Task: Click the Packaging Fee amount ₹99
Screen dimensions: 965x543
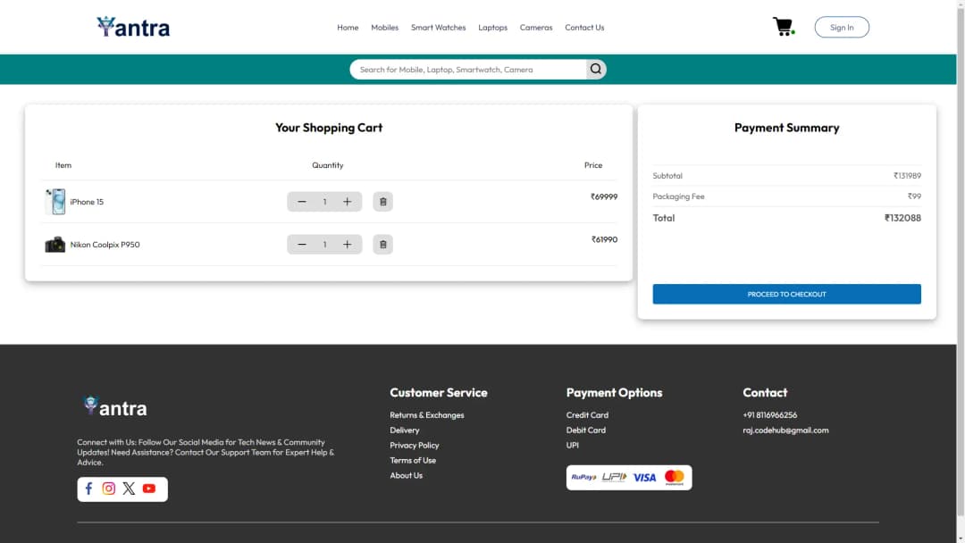Action: click(x=914, y=196)
